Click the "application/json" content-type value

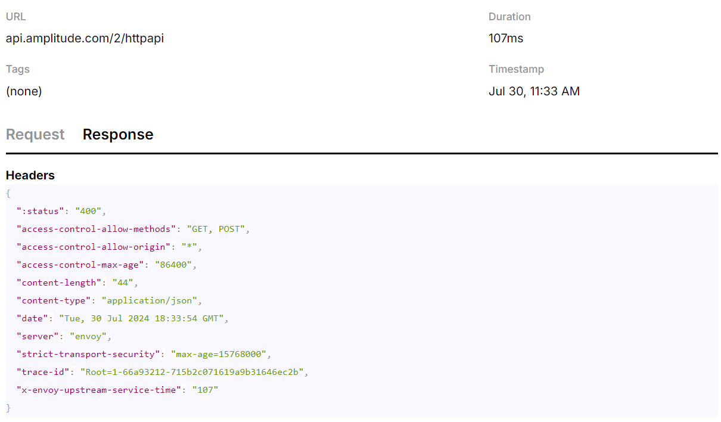(x=152, y=300)
